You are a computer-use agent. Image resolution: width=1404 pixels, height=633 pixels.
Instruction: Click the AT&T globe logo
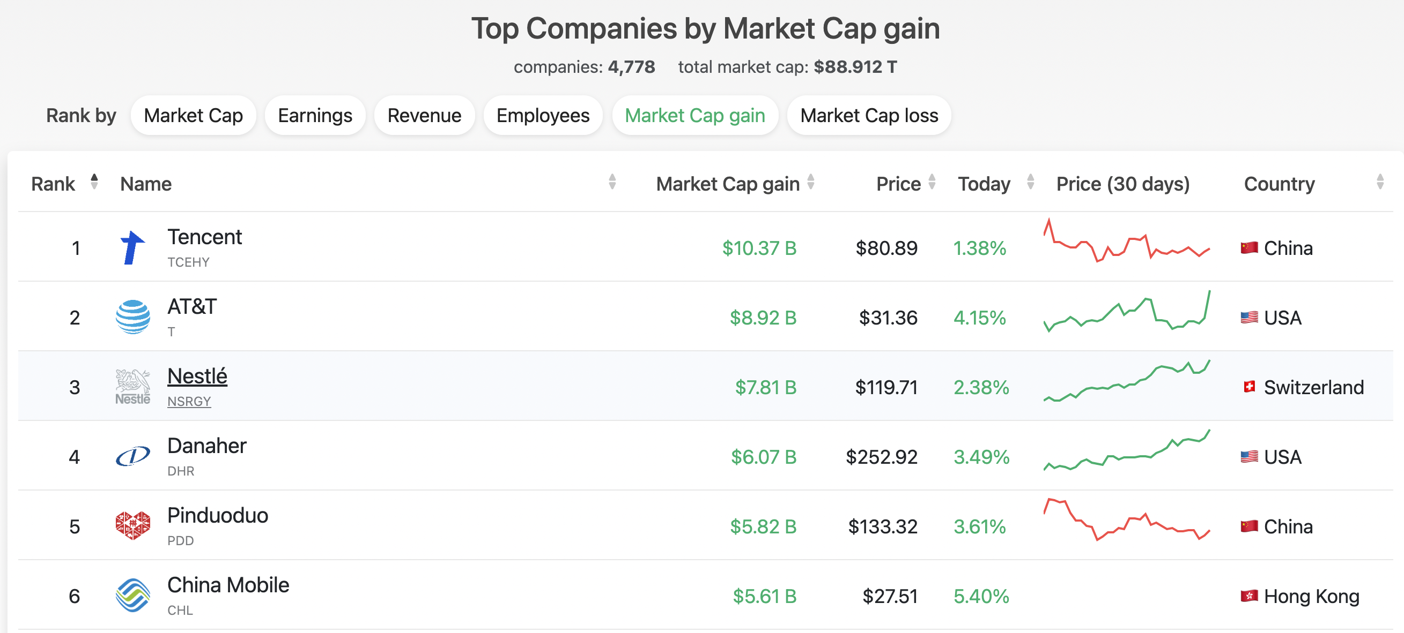click(132, 316)
